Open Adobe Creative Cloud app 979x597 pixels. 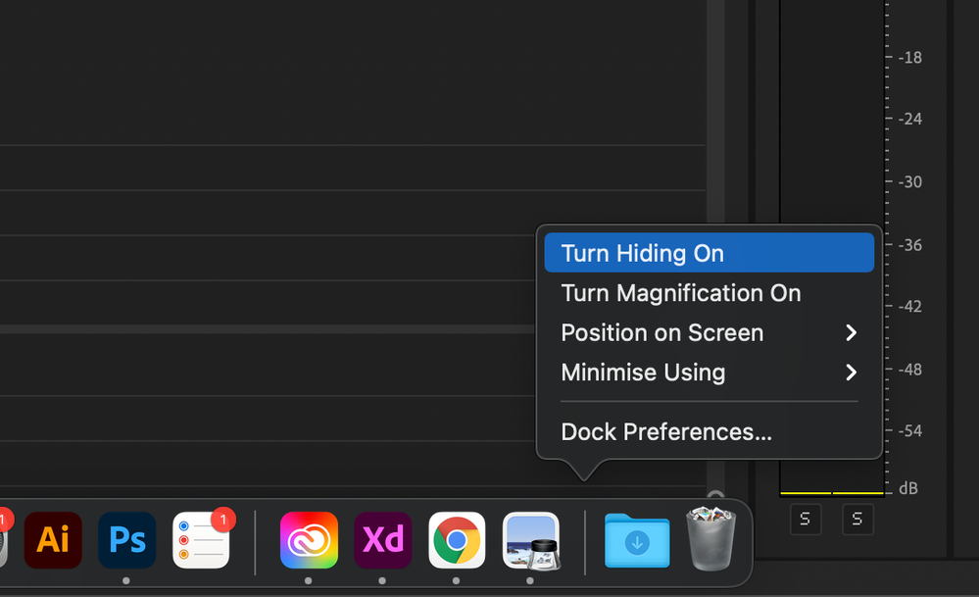[309, 540]
